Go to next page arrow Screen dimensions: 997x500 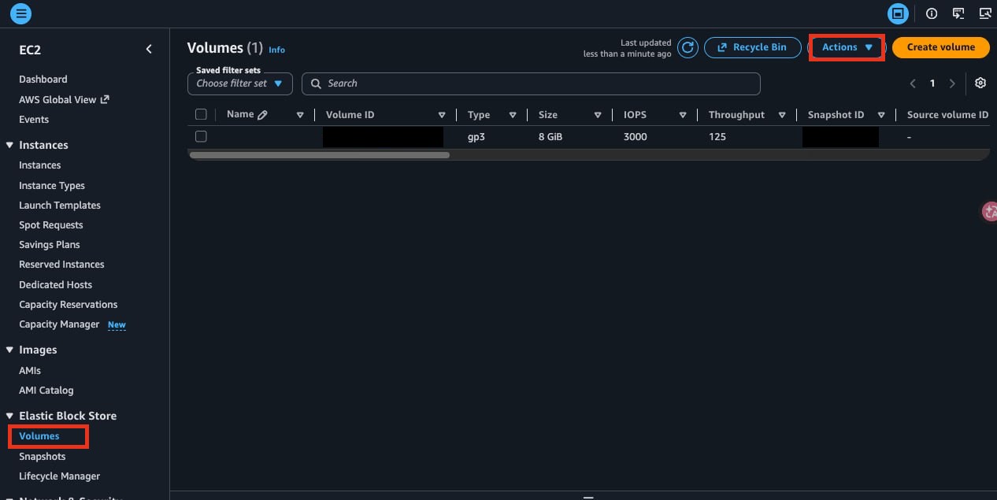[952, 83]
